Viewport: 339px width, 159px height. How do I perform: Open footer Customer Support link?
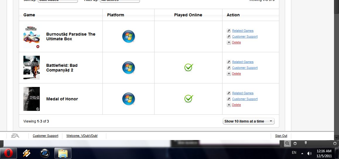point(45,136)
